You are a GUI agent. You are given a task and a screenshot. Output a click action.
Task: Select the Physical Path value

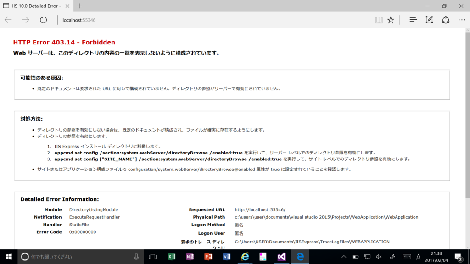pos(326,217)
